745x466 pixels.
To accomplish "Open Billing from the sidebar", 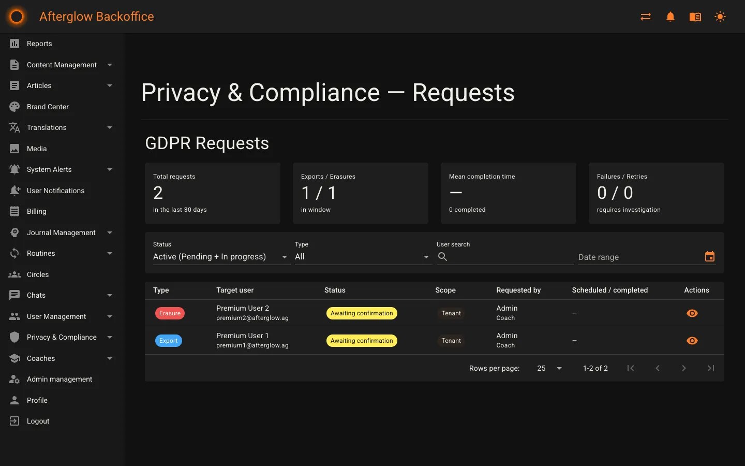I will (x=63, y=211).
